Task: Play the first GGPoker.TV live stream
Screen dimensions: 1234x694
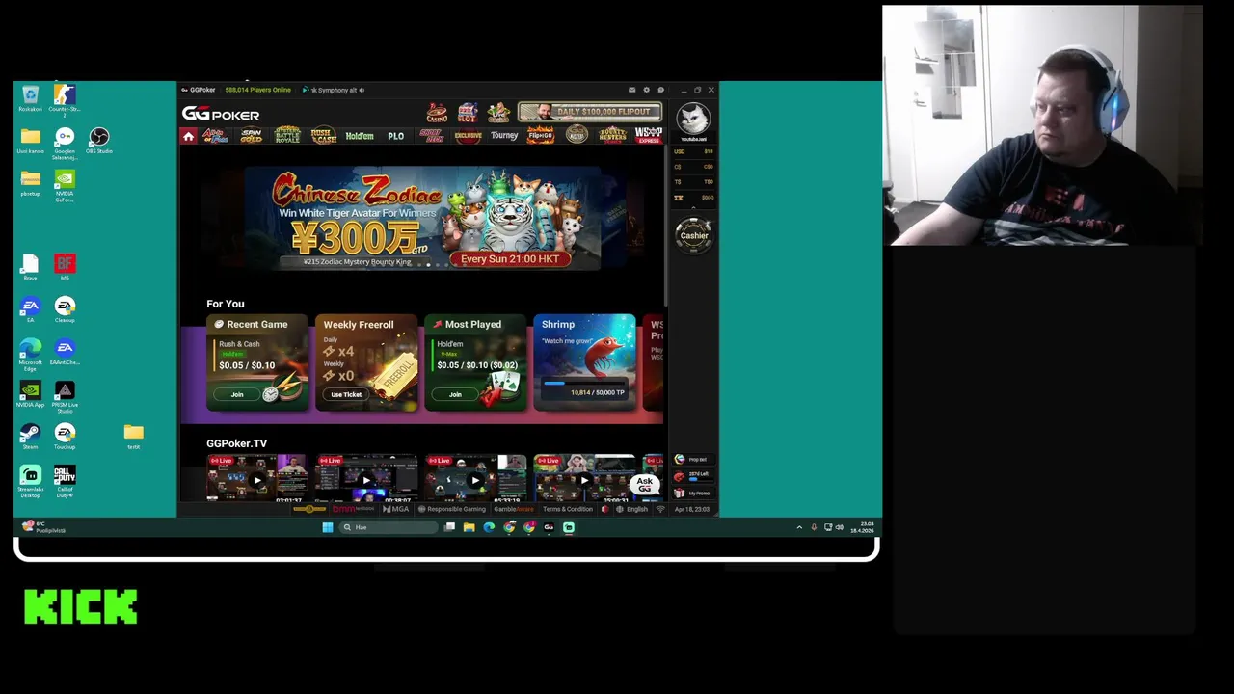Action: click(x=256, y=479)
